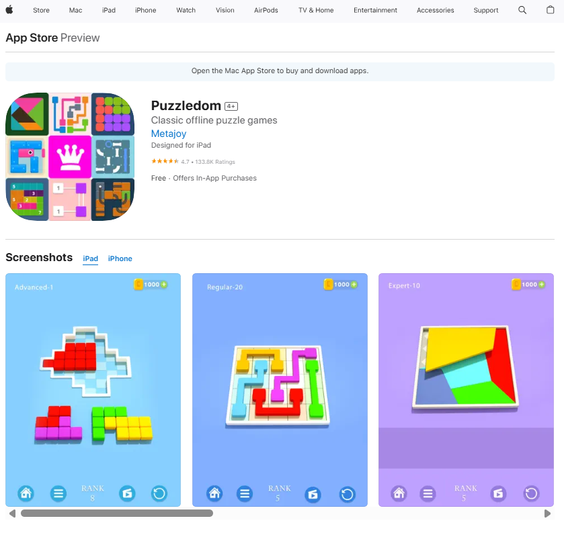Screen dimensions: 564x535
Task: Open the Entertainment menu
Action: click(x=375, y=11)
